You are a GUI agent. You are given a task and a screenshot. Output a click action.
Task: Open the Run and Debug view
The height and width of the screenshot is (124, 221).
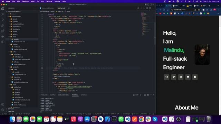pos(3,25)
